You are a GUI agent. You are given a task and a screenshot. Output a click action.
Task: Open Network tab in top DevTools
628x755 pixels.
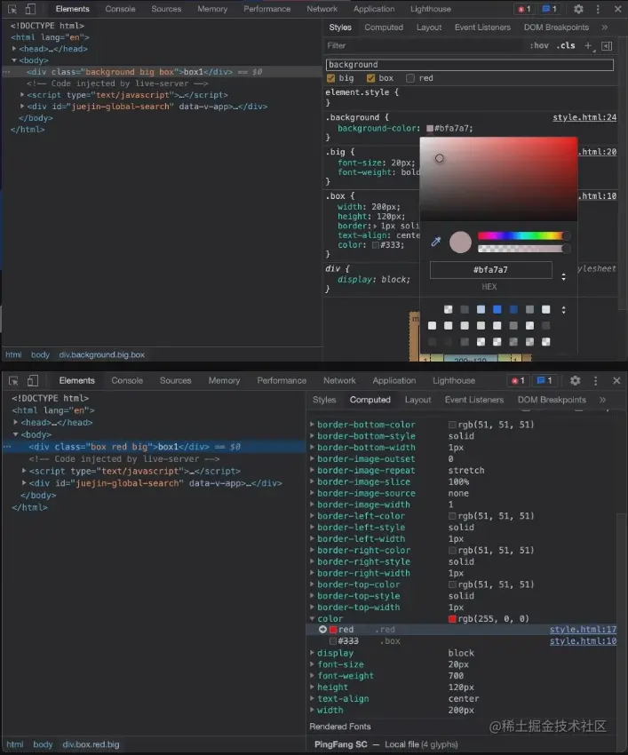pos(322,9)
